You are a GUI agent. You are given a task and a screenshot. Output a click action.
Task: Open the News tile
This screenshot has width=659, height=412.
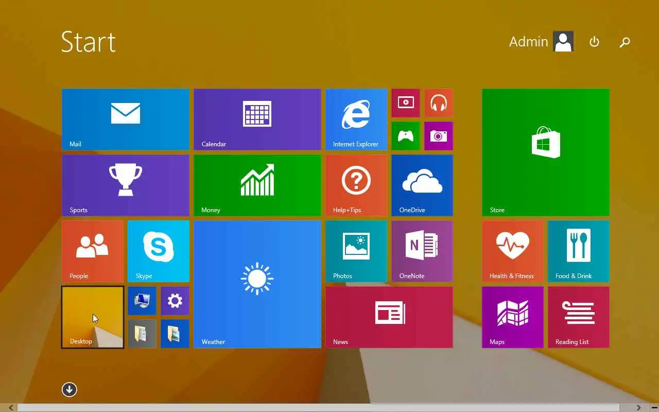coord(389,317)
